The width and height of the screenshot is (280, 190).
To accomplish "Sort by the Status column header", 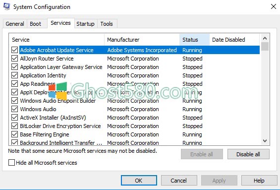I will pyautogui.click(x=194, y=40).
